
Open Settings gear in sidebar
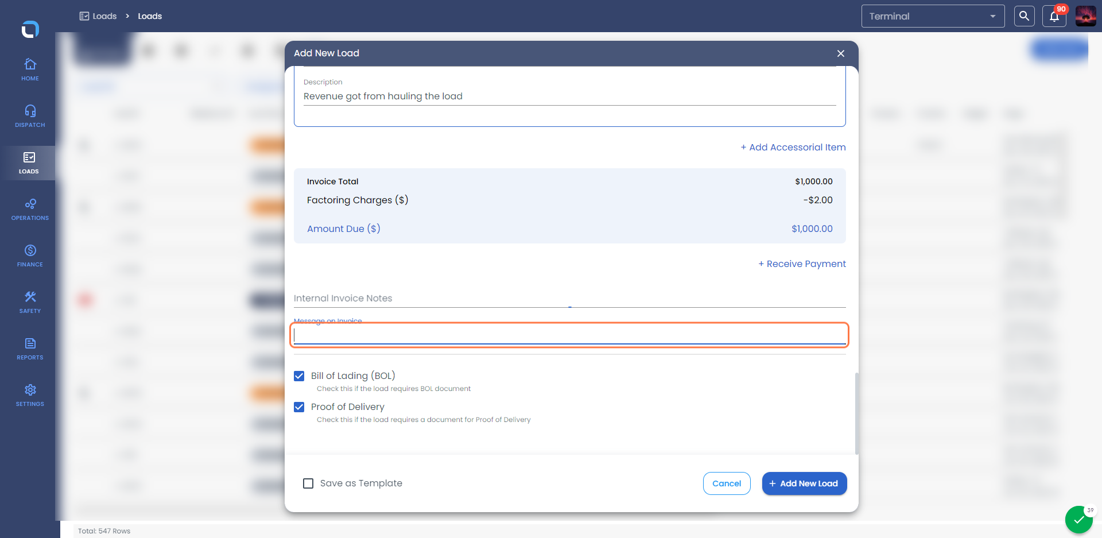point(30,396)
